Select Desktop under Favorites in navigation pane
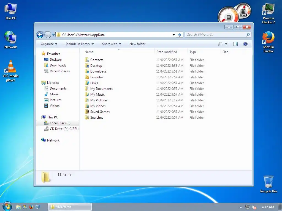This screenshot has width=282, height=211. [x=53, y=60]
